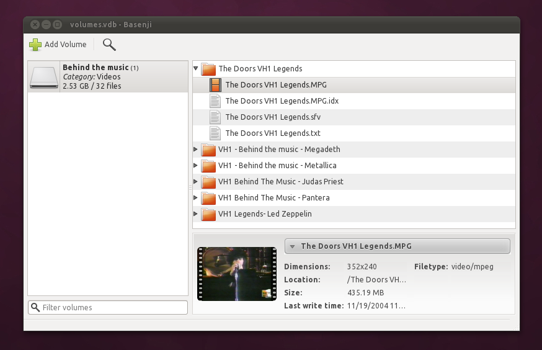Expand VH1 Behind The Music - Judas Priest folder
Screen dimensions: 542x350
point(195,182)
